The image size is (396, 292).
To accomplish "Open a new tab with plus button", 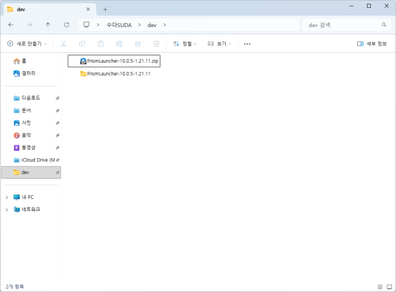I will (x=105, y=10).
